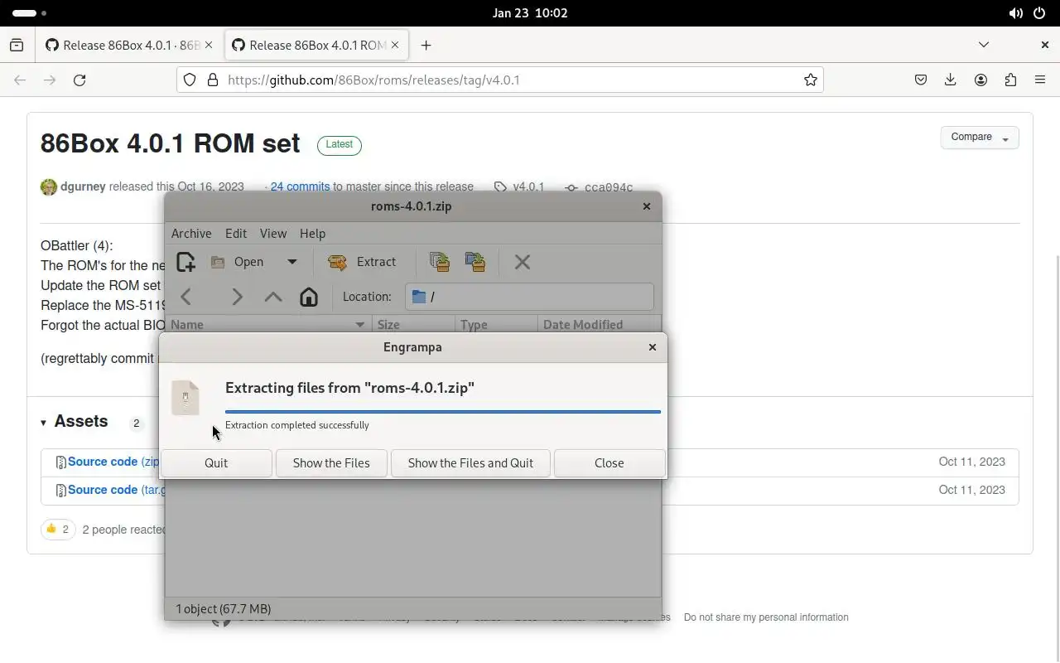Click the archive file icon in Engrampa dialog
This screenshot has width=1060, height=663.
[x=185, y=398]
